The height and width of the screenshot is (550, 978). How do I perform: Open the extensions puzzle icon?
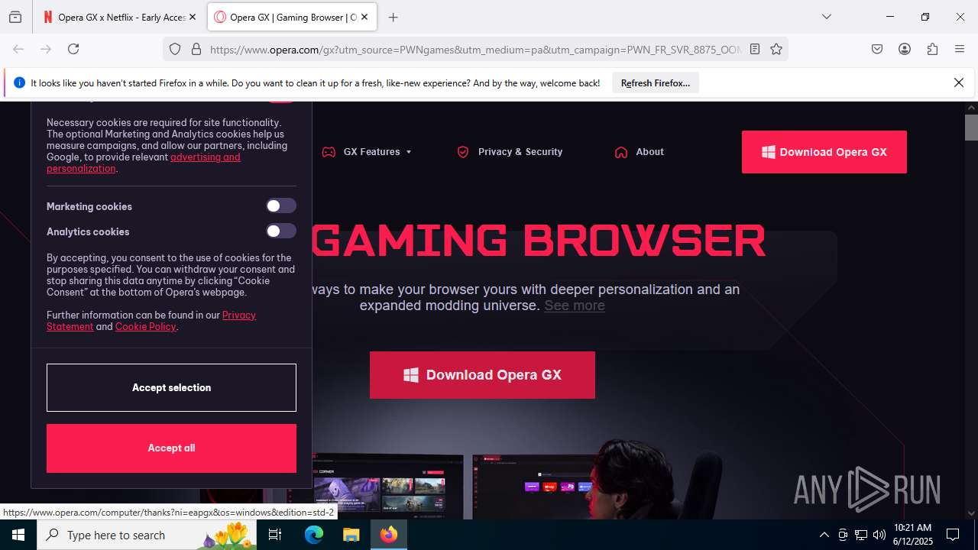point(932,49)
